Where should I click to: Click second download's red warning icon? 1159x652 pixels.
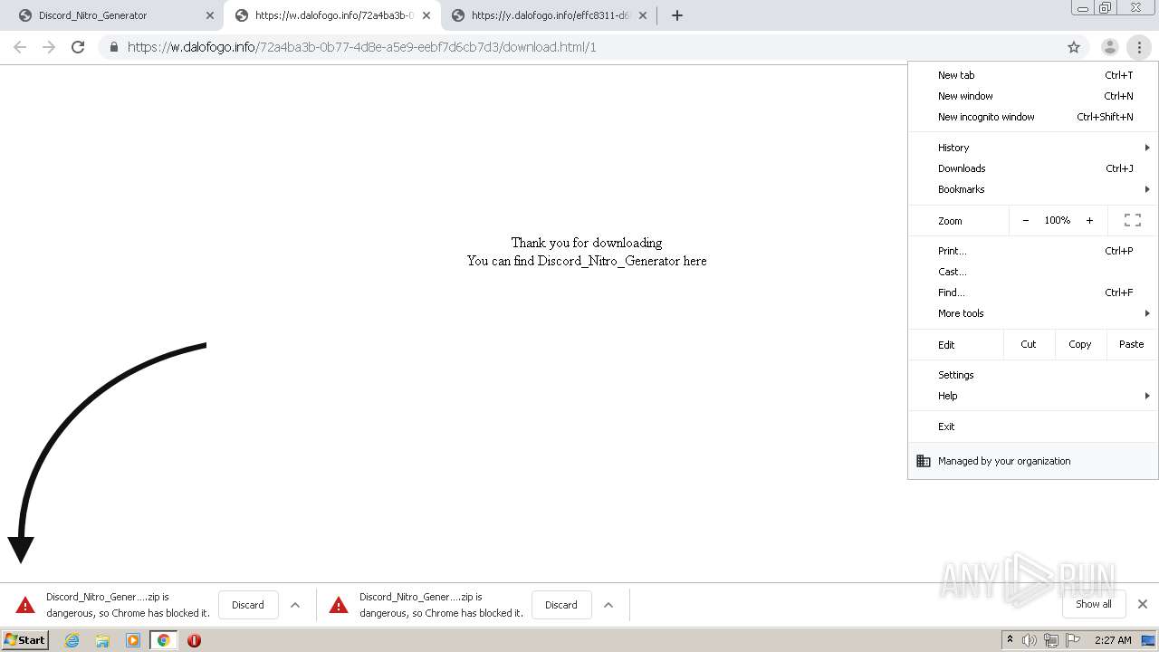(x=339, y=605)
